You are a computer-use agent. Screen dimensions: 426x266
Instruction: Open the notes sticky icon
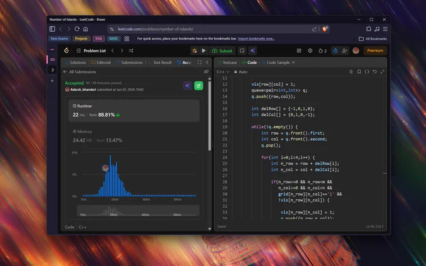[x=242, y=51]
